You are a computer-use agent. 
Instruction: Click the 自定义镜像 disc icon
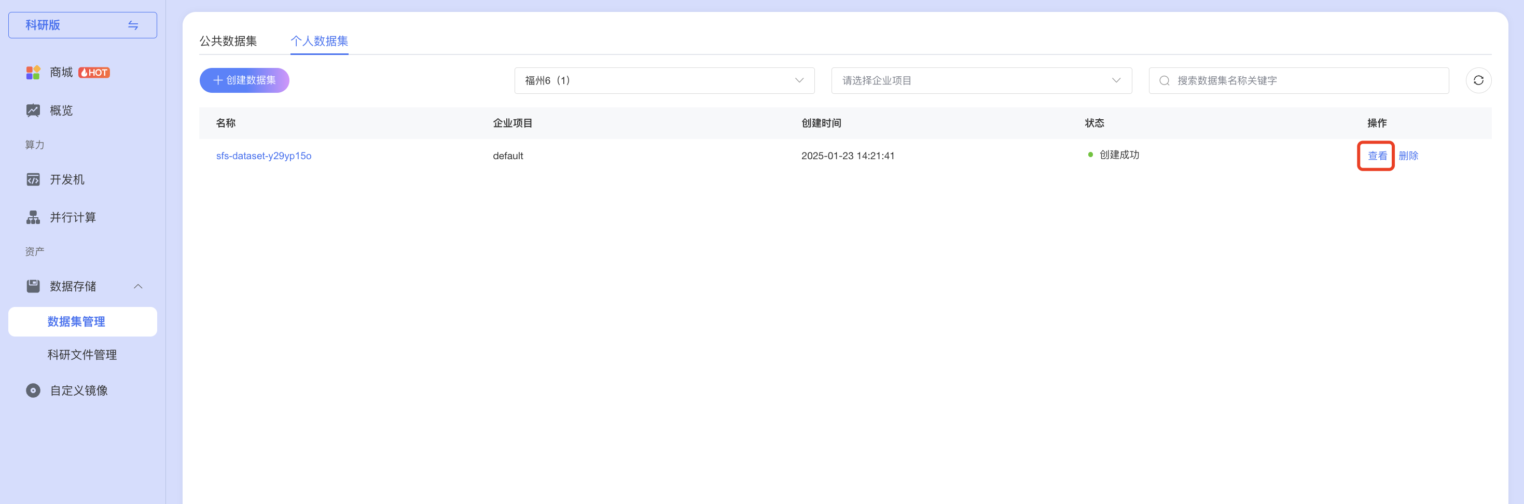click(33, 390)
